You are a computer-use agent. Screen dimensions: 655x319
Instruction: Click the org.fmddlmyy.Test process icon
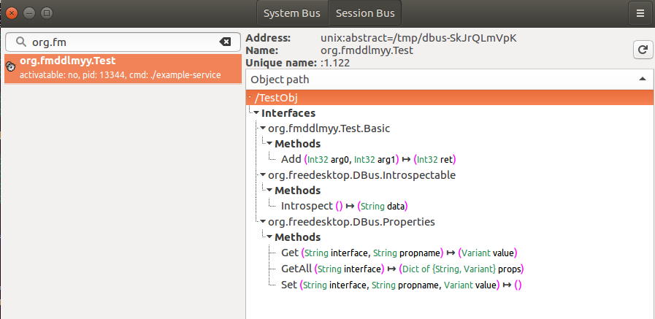(x=10, y=67)
